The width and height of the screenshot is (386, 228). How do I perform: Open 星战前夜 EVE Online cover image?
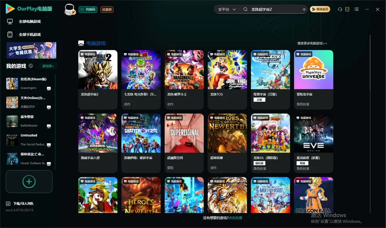313,133
